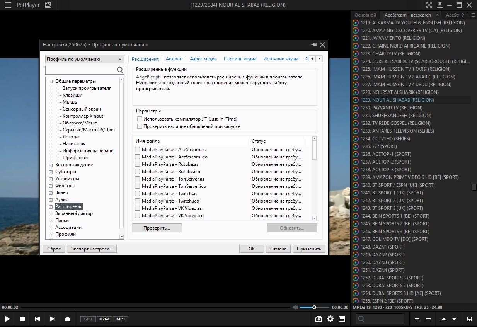Click the 'Сброс' reset button
Viewport: 477px width, 327px height.
click(54, 249)
